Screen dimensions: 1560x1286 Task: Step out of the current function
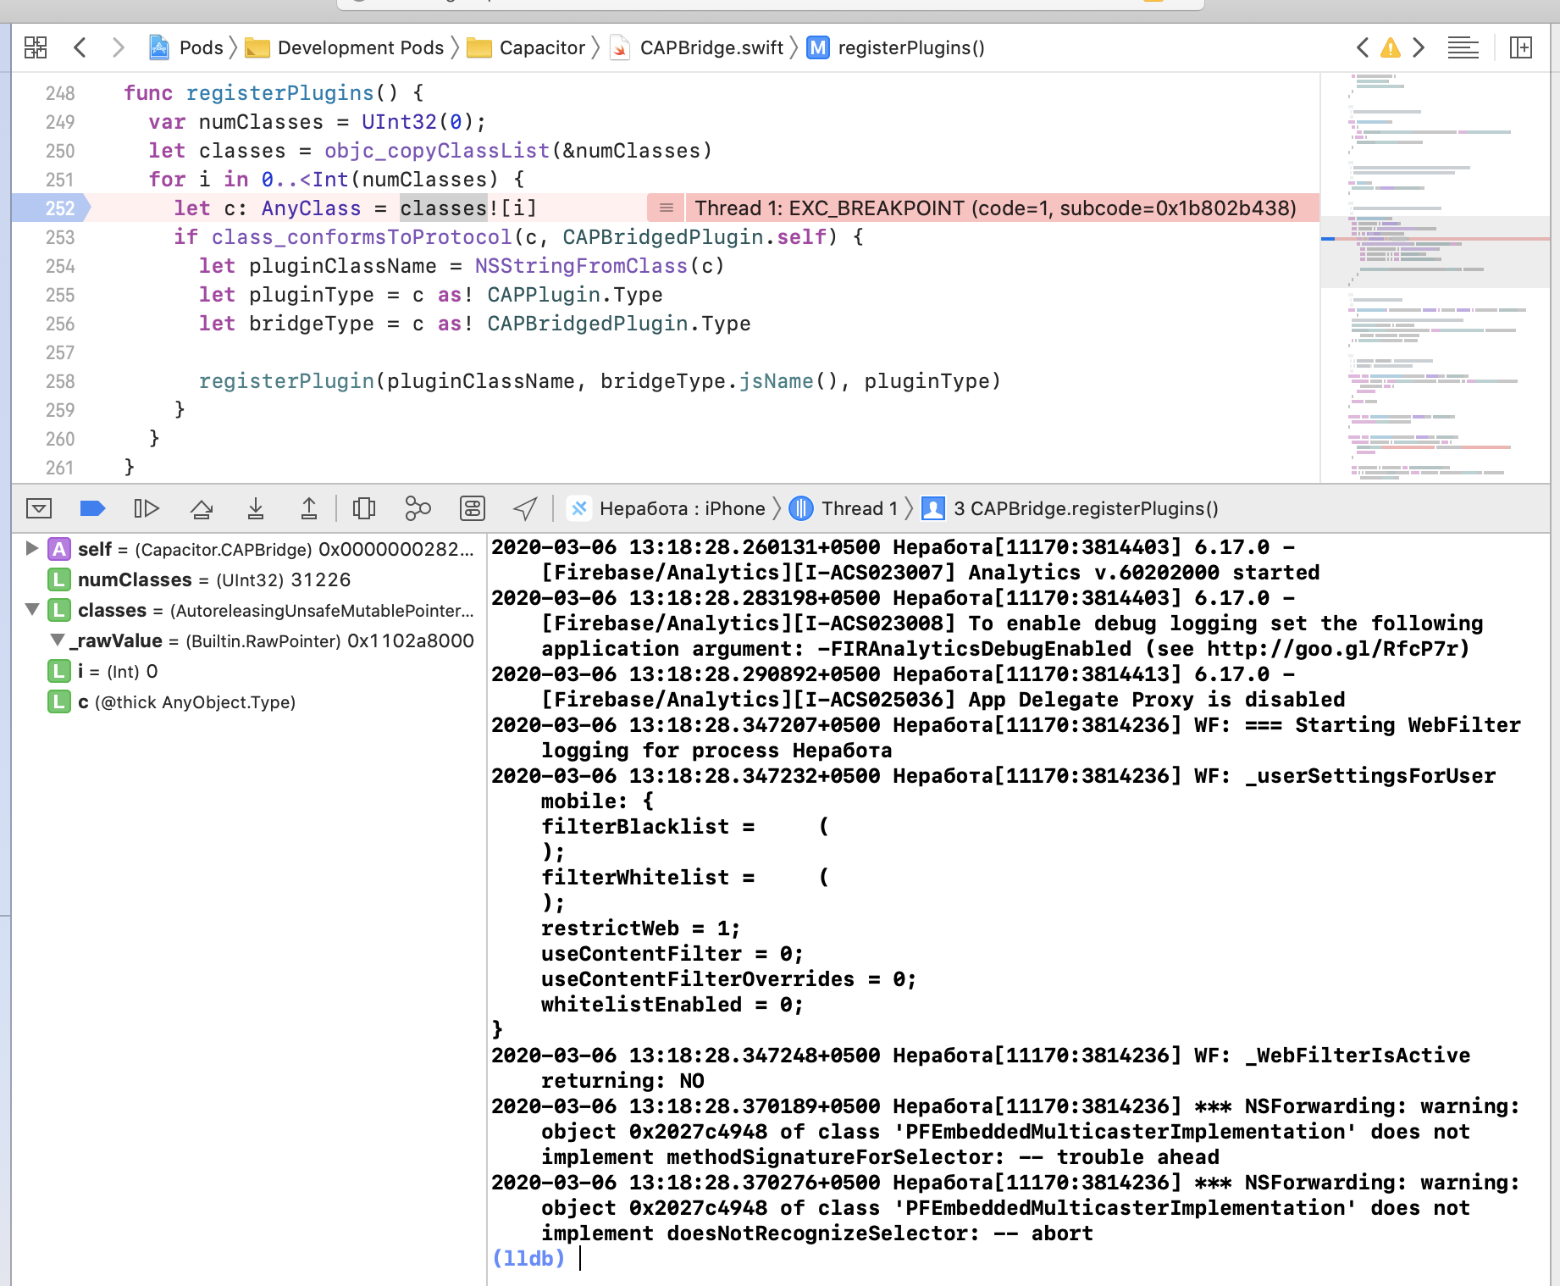click(309, 508)
